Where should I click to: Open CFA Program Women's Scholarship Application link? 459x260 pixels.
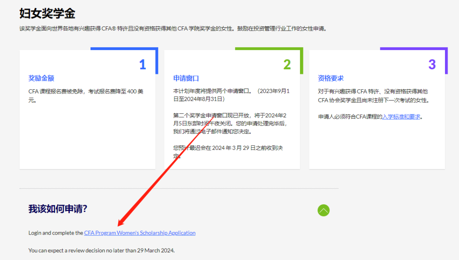(x=140, y=233)
